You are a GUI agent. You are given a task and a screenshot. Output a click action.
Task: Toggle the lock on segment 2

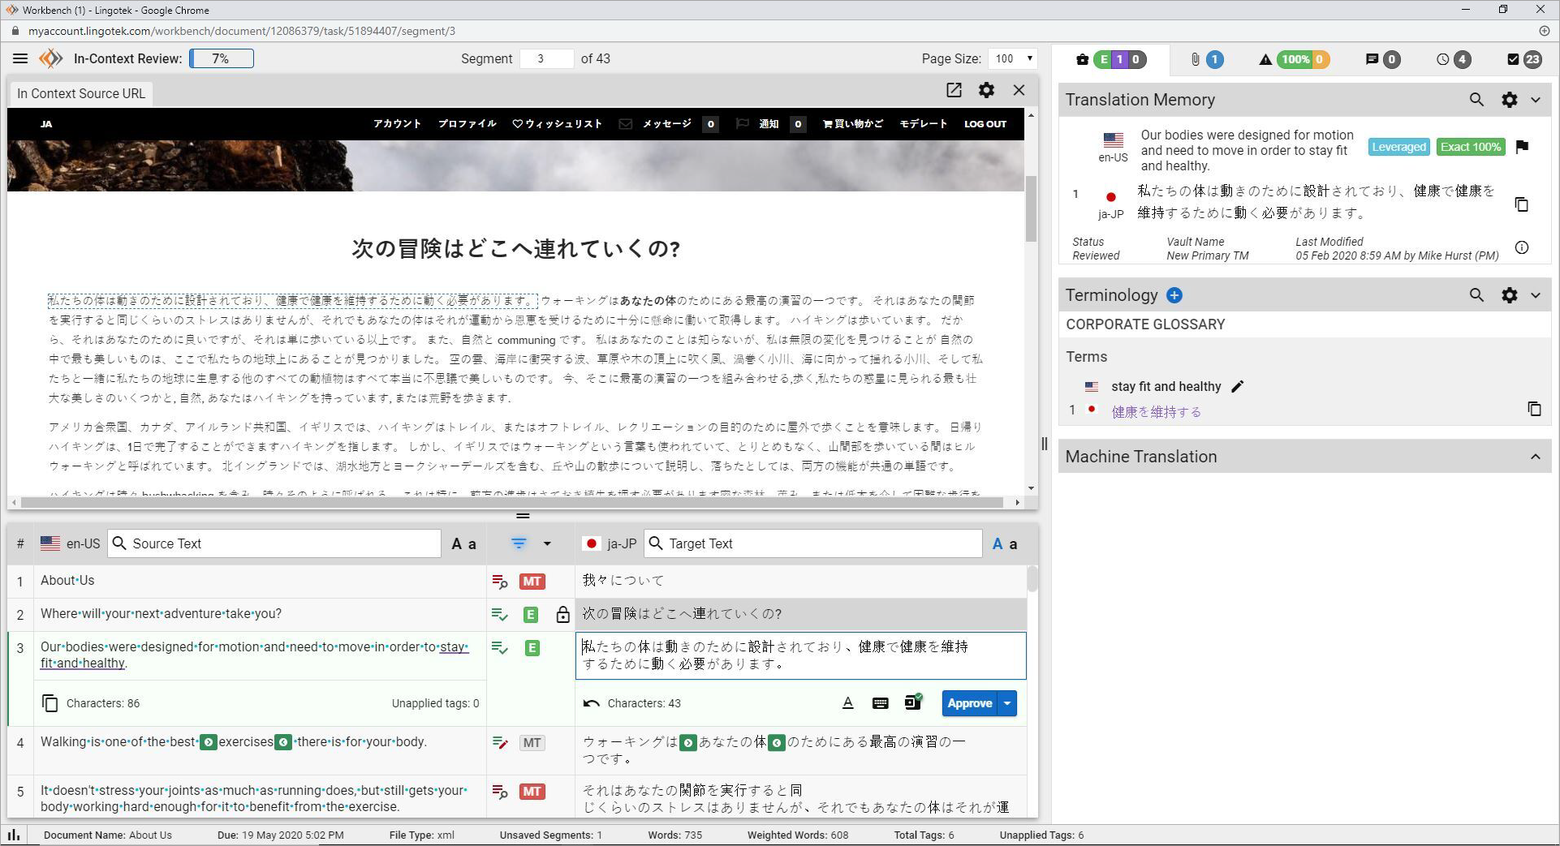(562, 615)
